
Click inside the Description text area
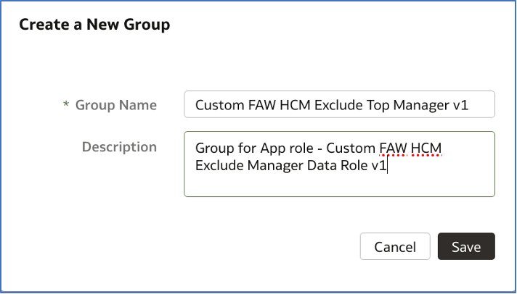339,164
